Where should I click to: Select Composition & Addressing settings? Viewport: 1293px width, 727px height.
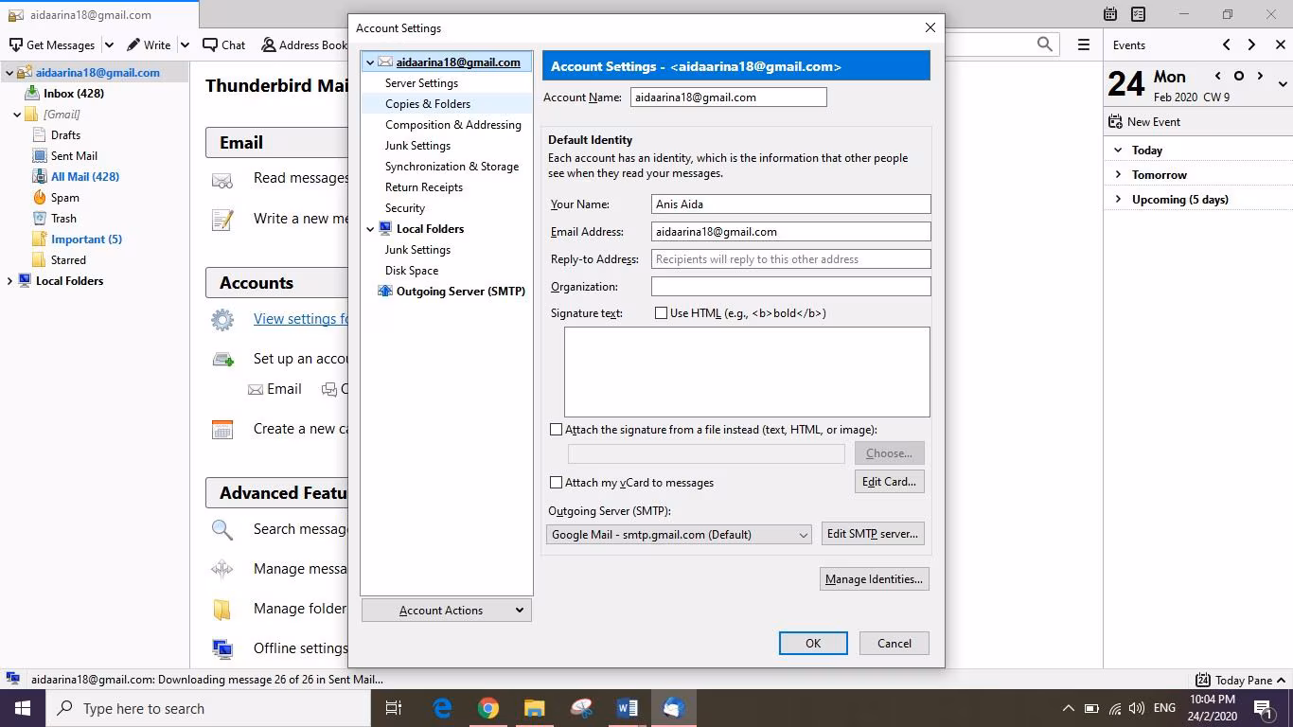pyautogui.click(x=453, y=125)
